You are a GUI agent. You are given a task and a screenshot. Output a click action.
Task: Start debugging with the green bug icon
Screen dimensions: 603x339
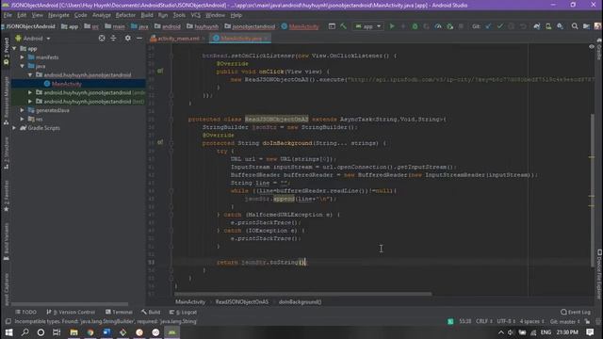[x=415, y=26]
